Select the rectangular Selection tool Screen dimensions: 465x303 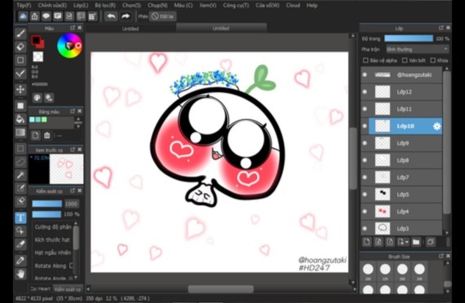point(20,148)
